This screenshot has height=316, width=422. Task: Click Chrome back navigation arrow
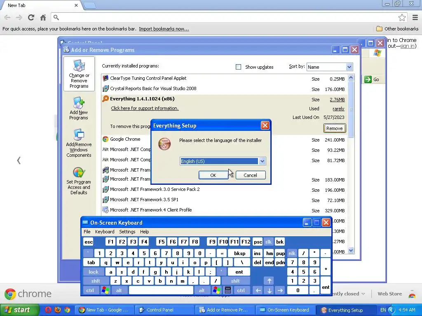pos(7,17)
